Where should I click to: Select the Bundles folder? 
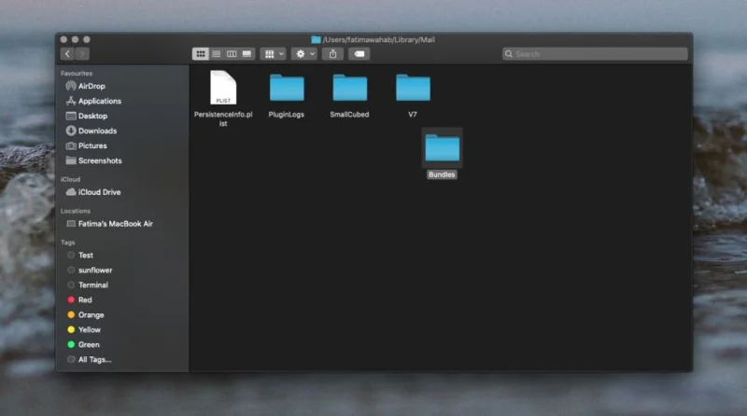[x=442, y=154]
